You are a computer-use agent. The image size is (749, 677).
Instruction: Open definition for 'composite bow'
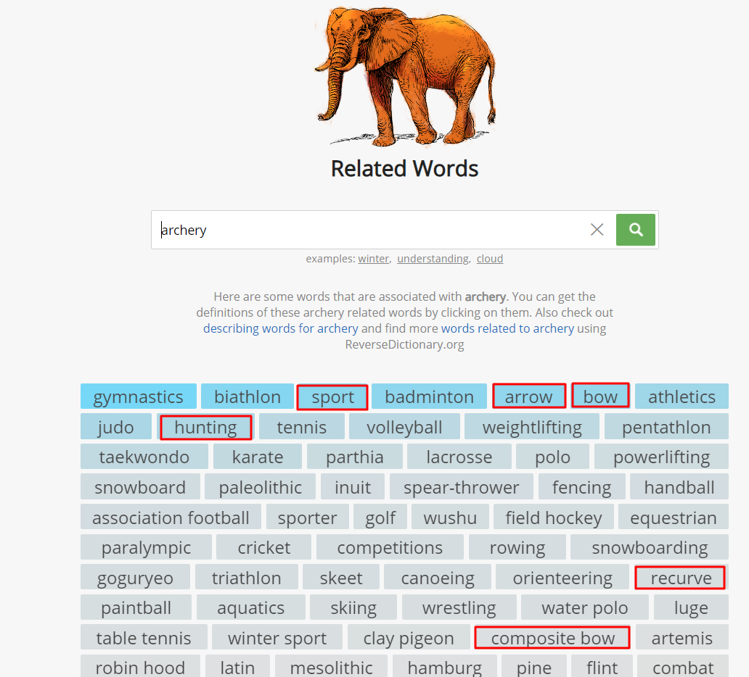pyautogui.click(x=552, y=639)
